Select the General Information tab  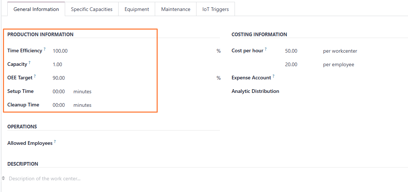(x=36, y=9)
